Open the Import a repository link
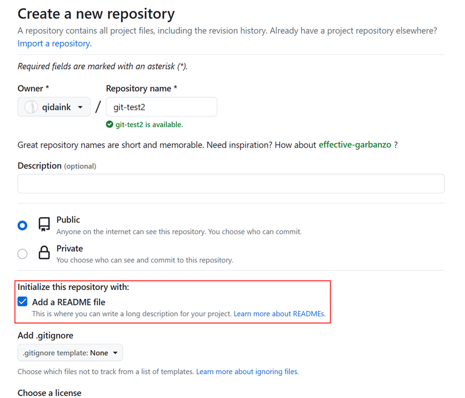The width and height of the screenshot is (465, 398). pyautogui.click(x=54, y=44)
